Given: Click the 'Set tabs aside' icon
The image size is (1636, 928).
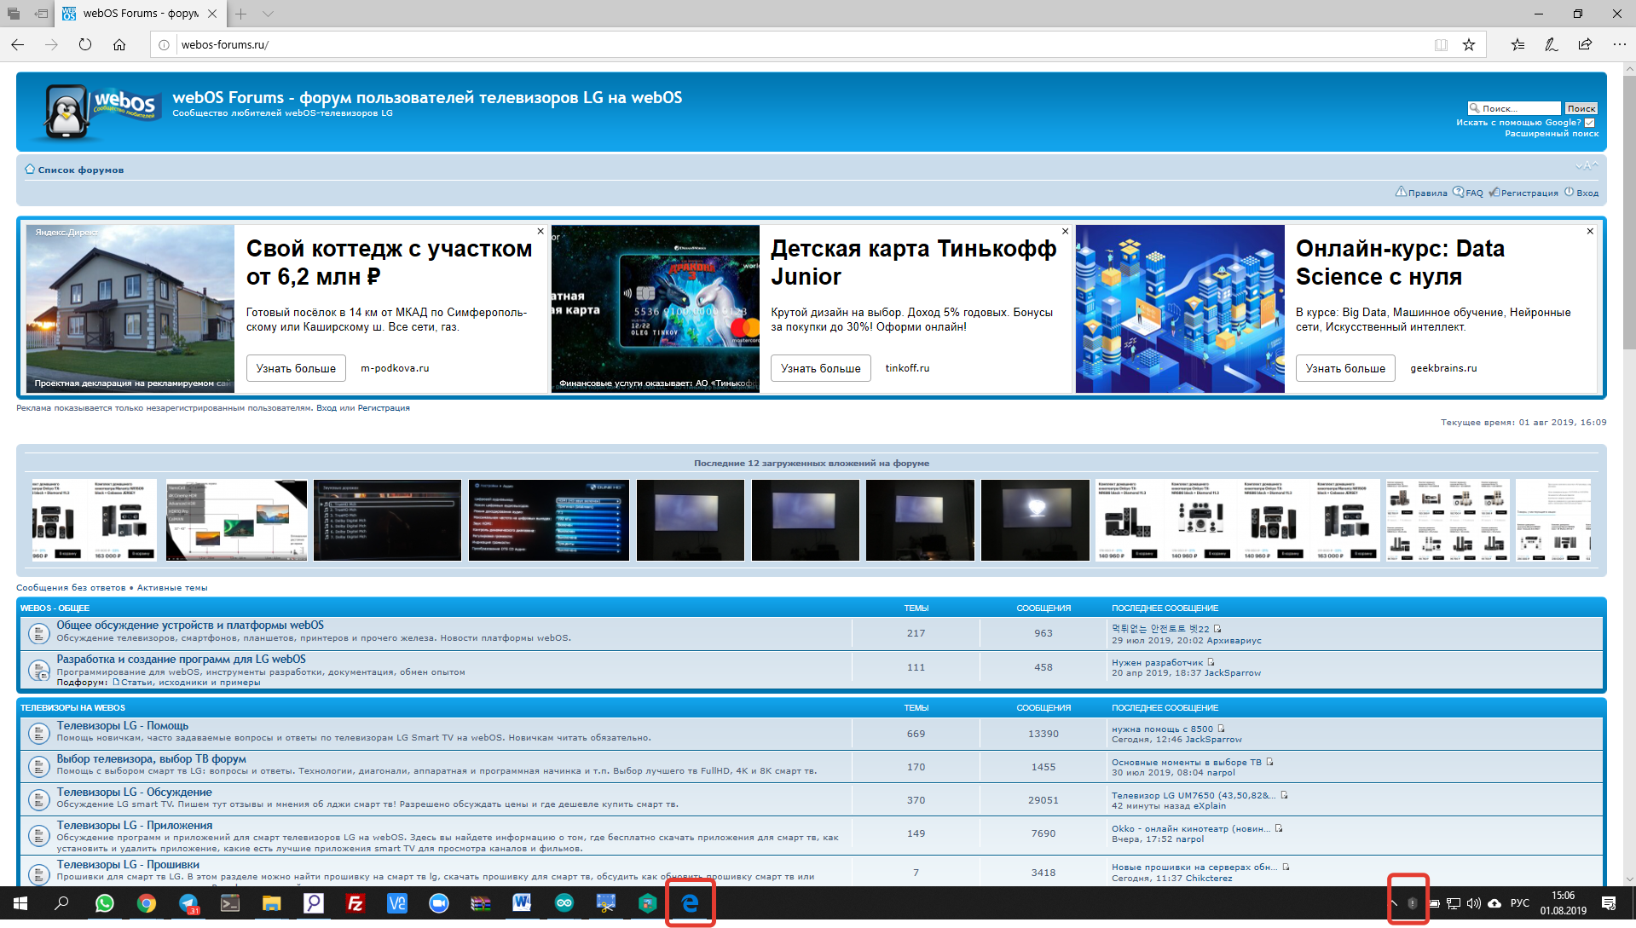Looking at the screenshot, I should click(x=41, y=14).
